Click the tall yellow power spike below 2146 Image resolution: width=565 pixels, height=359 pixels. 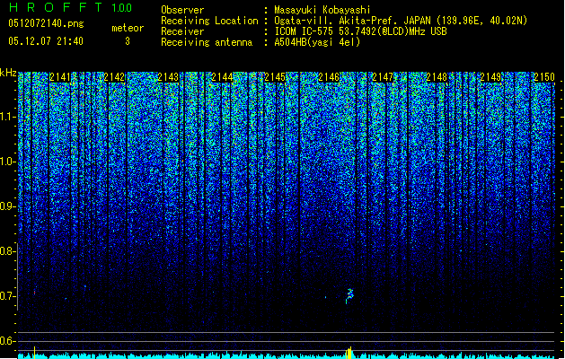point(349,353)
